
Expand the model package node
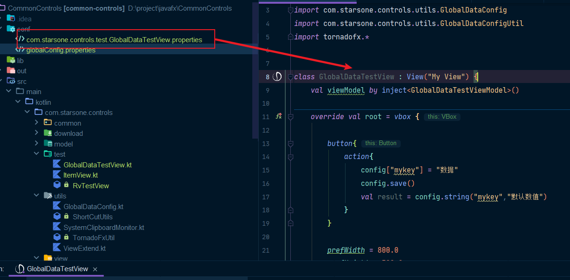point(37,144)
